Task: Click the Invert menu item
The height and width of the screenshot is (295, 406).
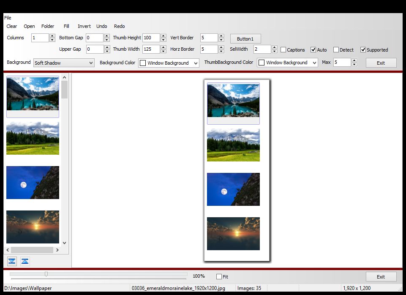Action: (84, 26)
